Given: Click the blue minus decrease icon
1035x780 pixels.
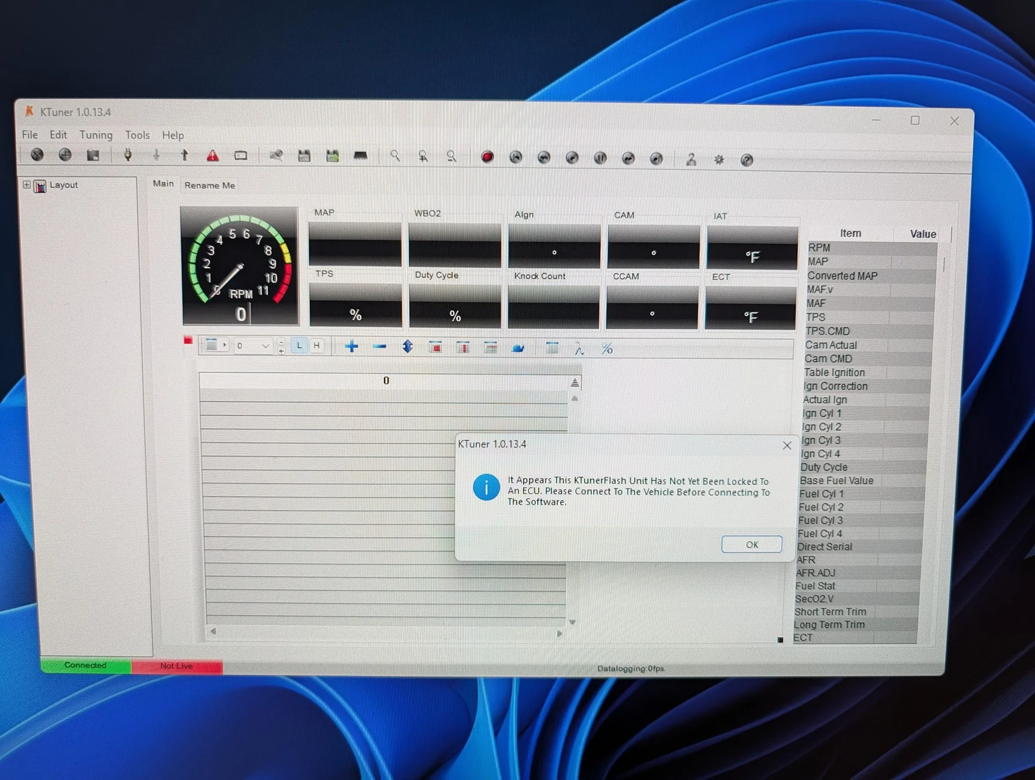Looking at the screenshot, I should click(379, 346).
